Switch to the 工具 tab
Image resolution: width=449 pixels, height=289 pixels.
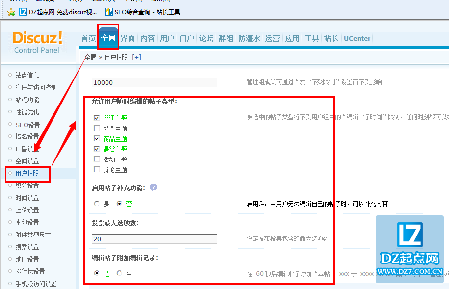point(312,38)
